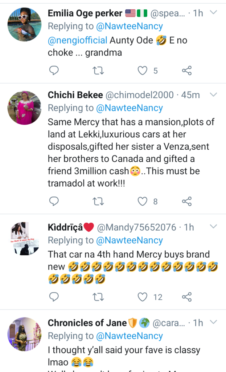Reply to Chichi Bekee's tweet
This screenshot has width=226, height=372.
point(54,201)
